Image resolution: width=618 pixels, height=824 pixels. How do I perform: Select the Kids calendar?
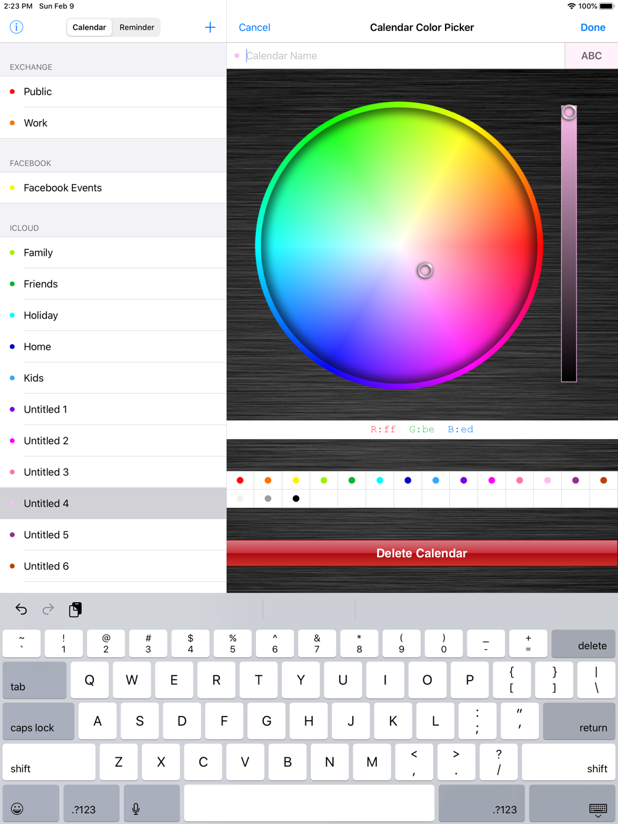click(x=113, y=378)
